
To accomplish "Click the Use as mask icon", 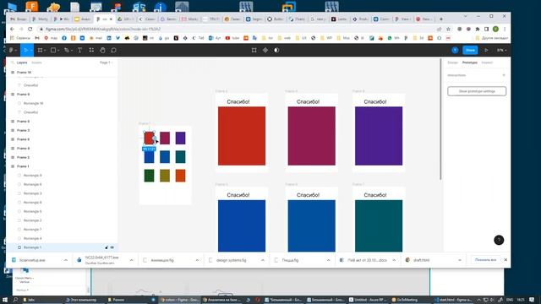I will pos(276,51).
